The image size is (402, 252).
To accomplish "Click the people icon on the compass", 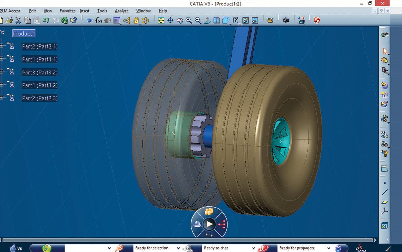I will (209, 212).
